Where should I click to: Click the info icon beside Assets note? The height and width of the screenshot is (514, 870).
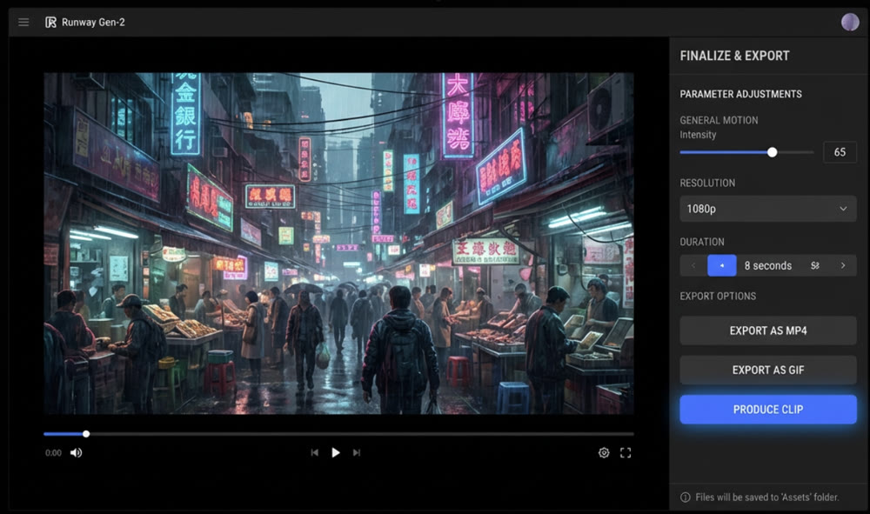686,497
